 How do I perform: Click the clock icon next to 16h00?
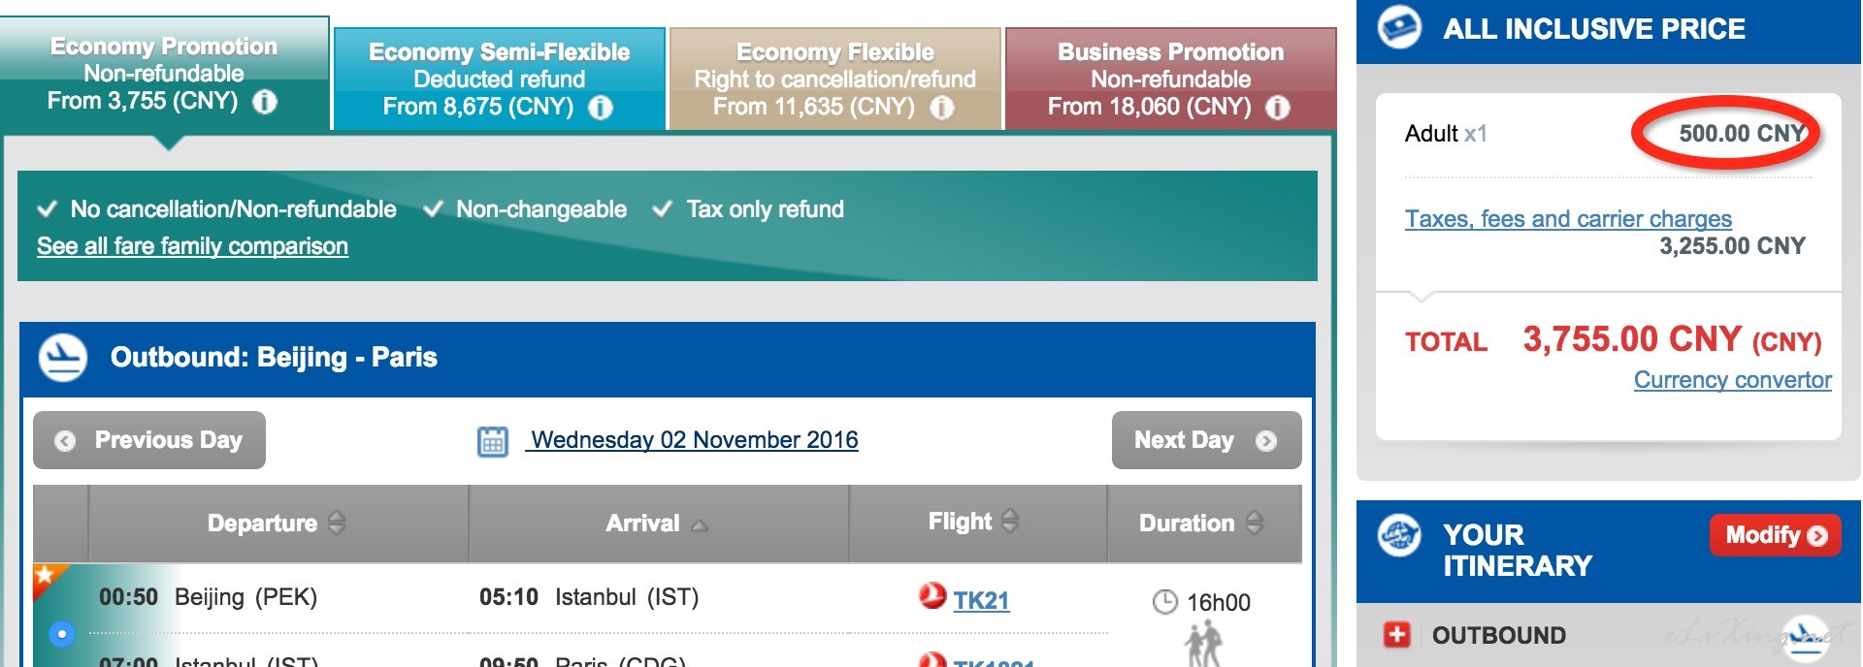pyautogui.click(x=1165, y=602)
